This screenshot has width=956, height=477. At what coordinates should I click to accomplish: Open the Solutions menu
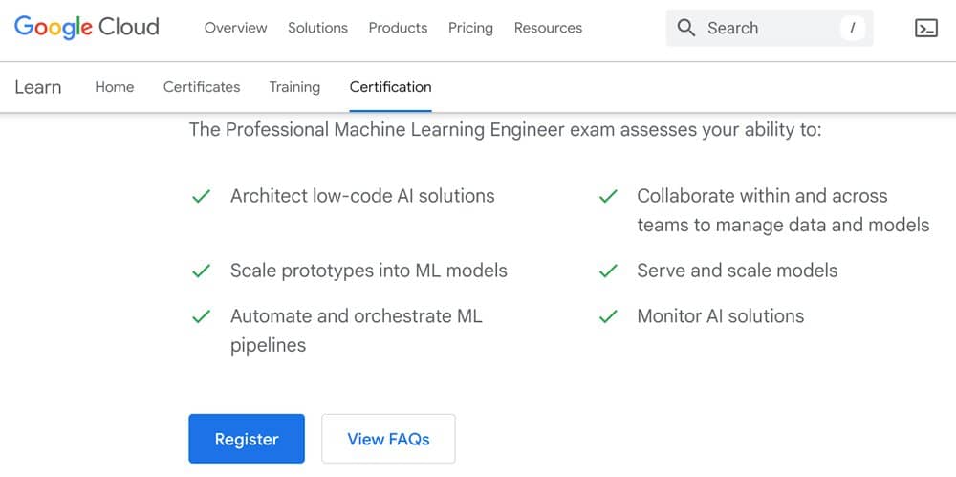coord(317,28)
